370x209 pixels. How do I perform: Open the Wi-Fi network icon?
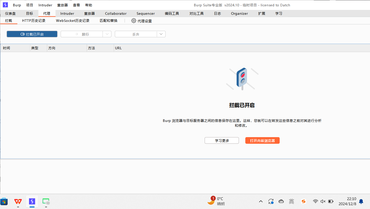(x=316, y=201)
